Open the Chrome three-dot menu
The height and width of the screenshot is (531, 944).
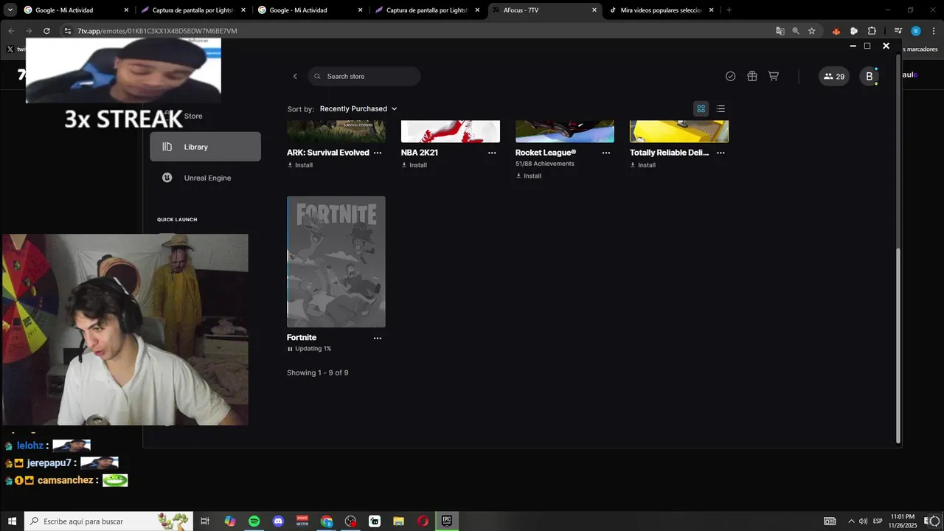tap(933, 31)
